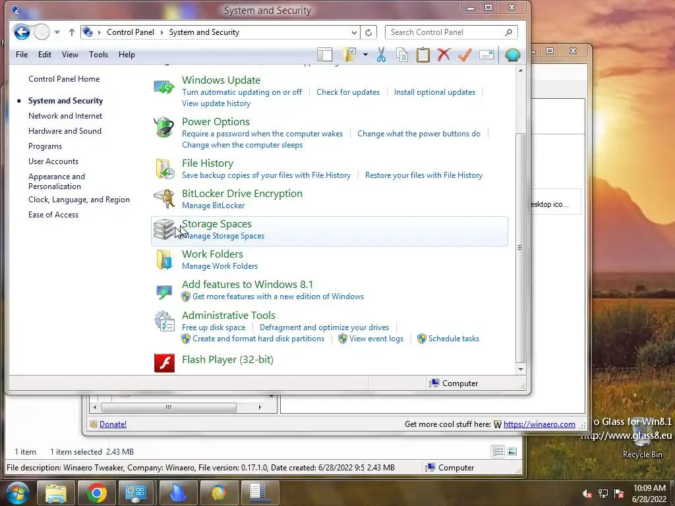Open Ease of Access category
Image resolution: width=675 pixels, height=506 pixels.
[x=53, y=215]
